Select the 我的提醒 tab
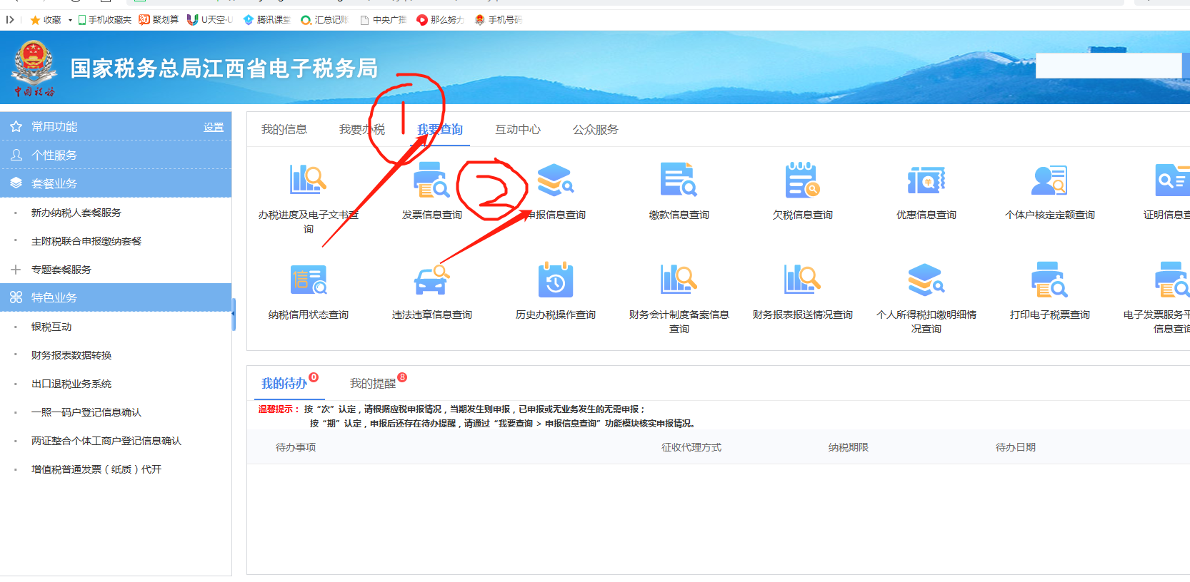This screenshot has height=582, width=1190. tap(373, 383)
